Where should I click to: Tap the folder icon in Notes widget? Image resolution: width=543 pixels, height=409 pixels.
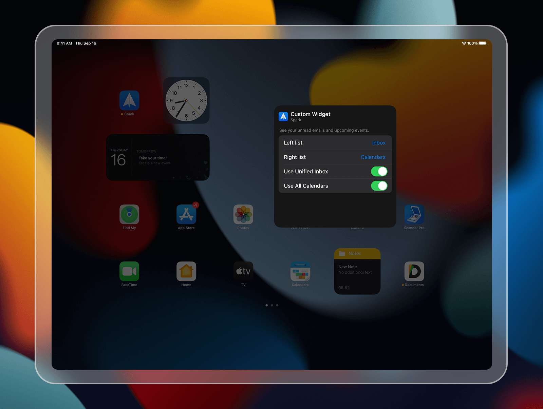click(342, 254)
